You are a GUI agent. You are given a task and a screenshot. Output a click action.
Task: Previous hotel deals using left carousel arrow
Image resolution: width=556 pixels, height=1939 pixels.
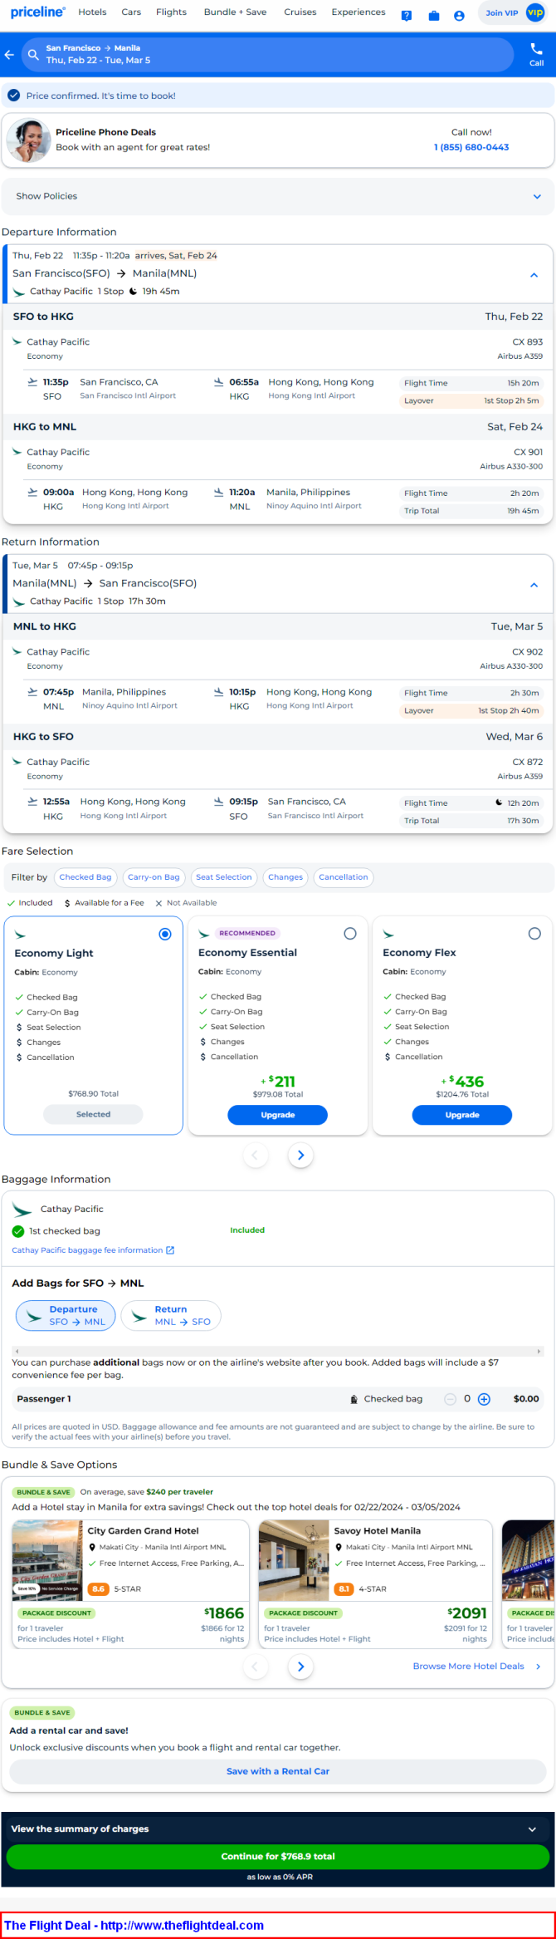(256, 1666)
